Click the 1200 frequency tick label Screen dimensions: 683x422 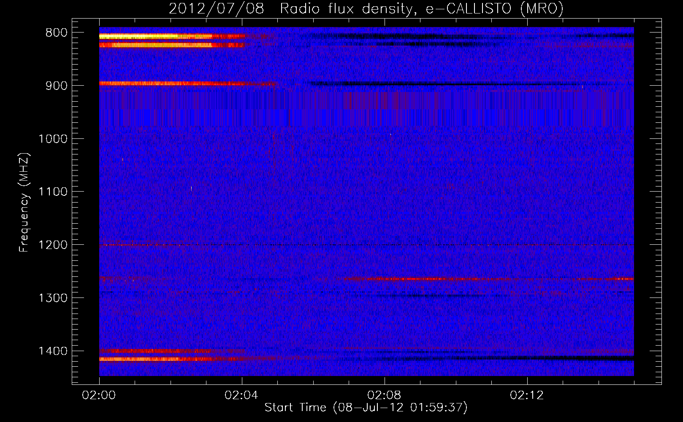coord(53,245)
